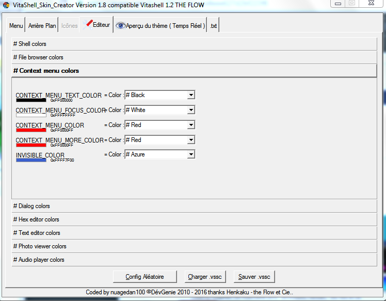Click the CONTEXT_MENU_COLOR label

click(50, 125)
